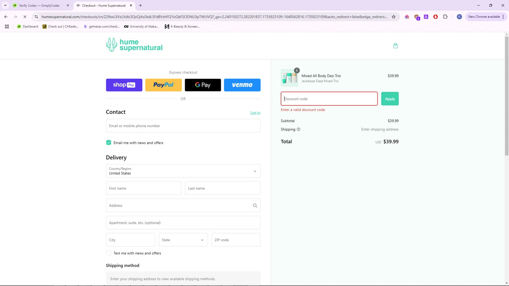Pay with PayPal express button

click(164, 85)
